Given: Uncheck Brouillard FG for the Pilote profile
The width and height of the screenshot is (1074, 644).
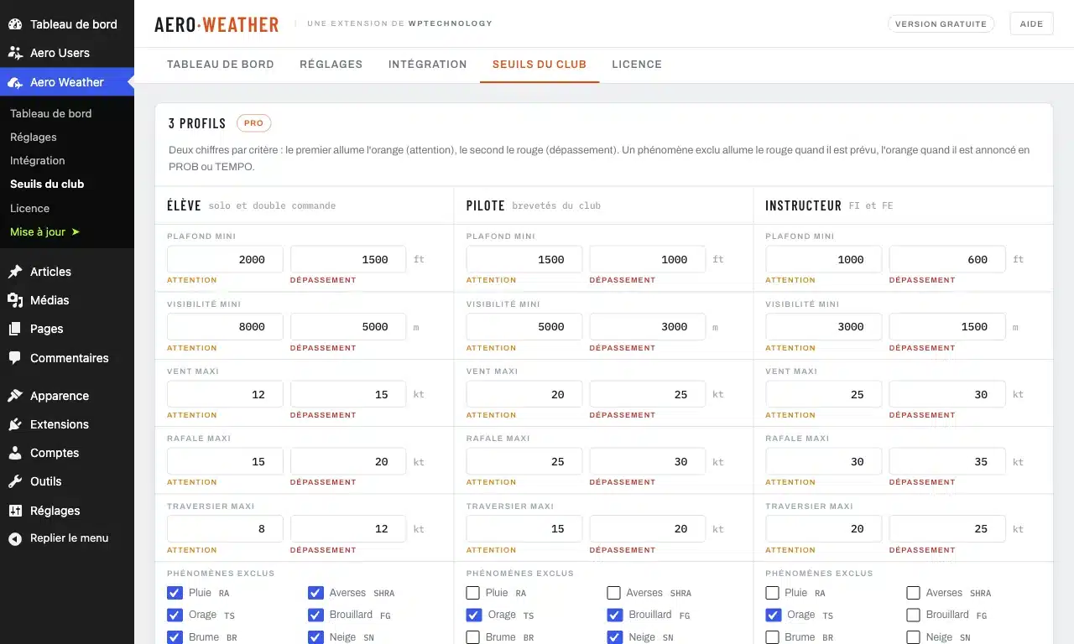Looking at the screenshot, I should [614, 615].
